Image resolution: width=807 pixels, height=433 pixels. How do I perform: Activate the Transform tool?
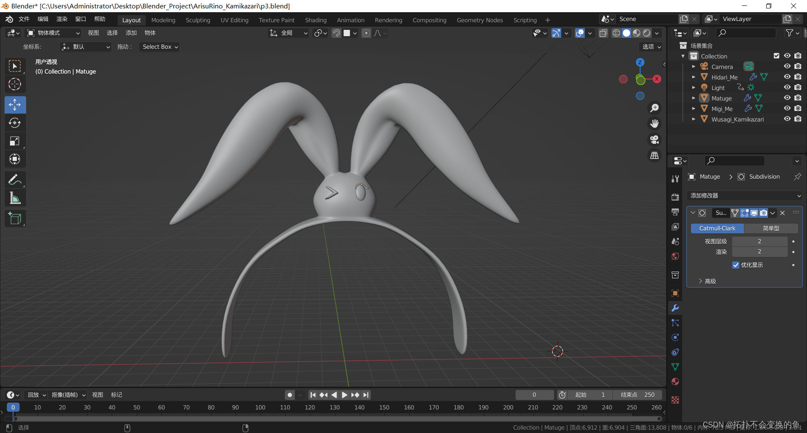(15, 159)
